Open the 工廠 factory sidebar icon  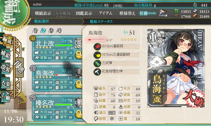pos(6,97)
